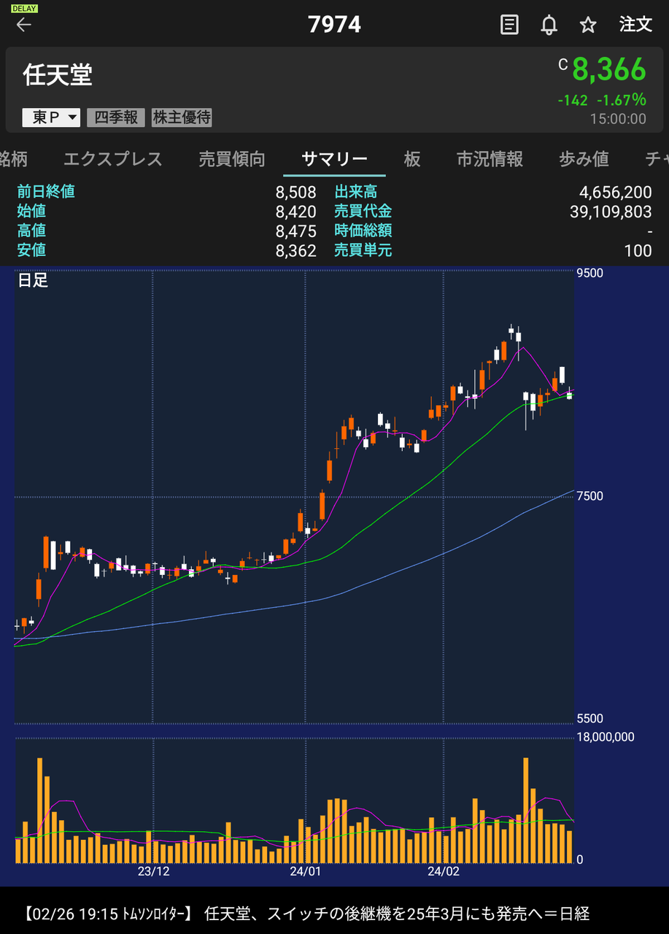Tap the 24/01 date axis label
The image size is (669, 934).
305,871
